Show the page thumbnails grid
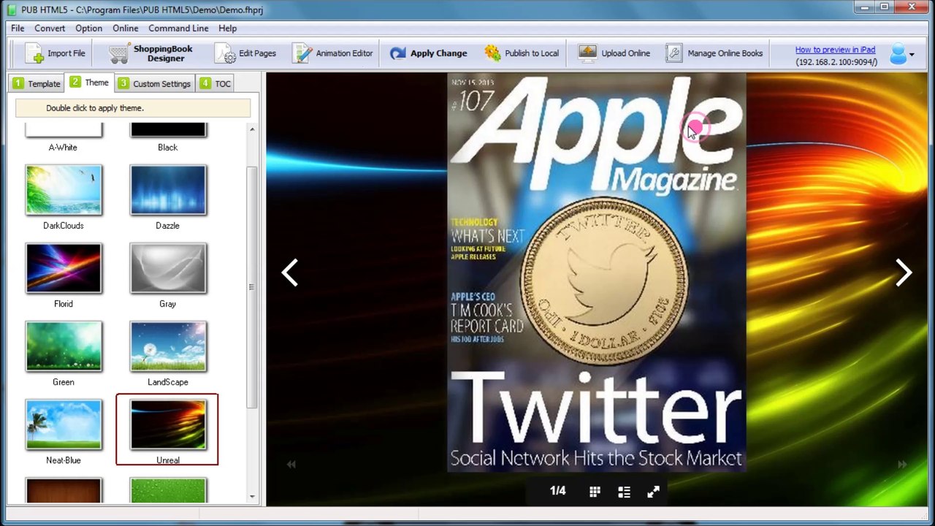 click(x=595, y=492)
